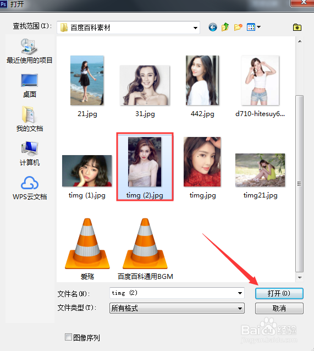
Task: Expand the 文件名 dropdown arrow
Action: [240, 293]
